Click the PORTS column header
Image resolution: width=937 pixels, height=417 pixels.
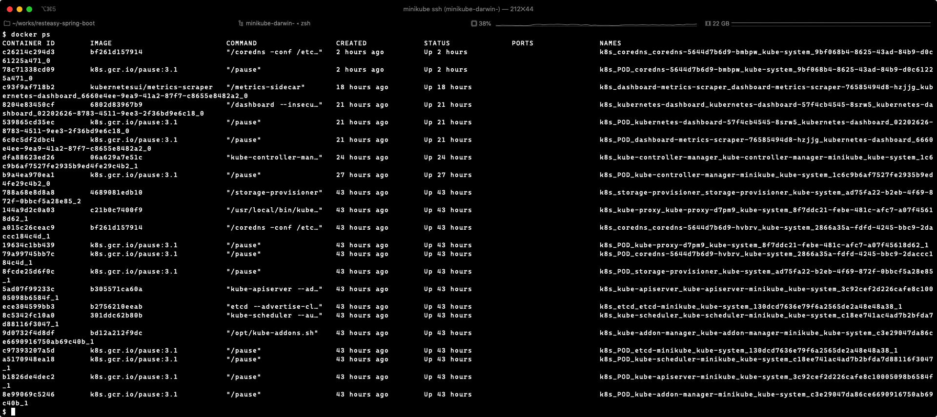click(x=523, y=43)
